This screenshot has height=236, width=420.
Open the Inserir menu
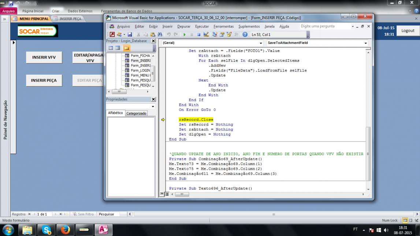coord(167,26)
